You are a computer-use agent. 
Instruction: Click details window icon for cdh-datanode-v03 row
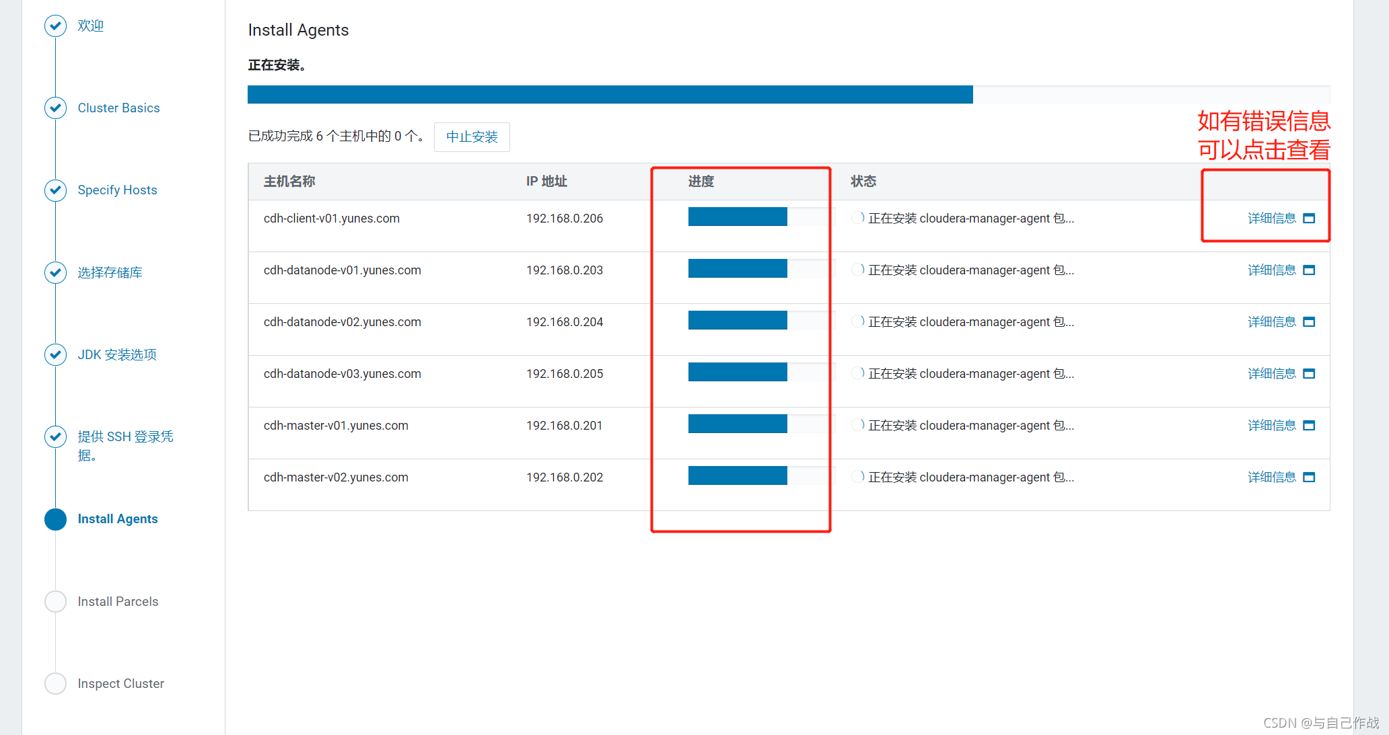(x=1309, y=374)
